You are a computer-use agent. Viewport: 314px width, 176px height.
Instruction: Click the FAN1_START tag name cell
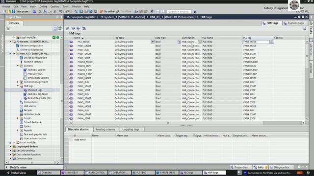click(x=84, y=54)
